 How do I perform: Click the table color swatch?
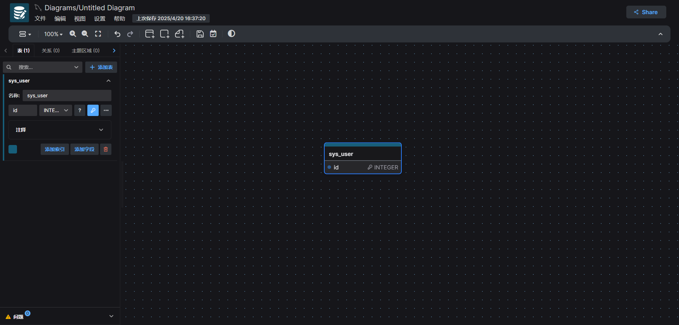click(13, 149)
